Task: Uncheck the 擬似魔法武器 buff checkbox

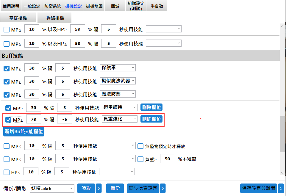Action: [7, 81]
